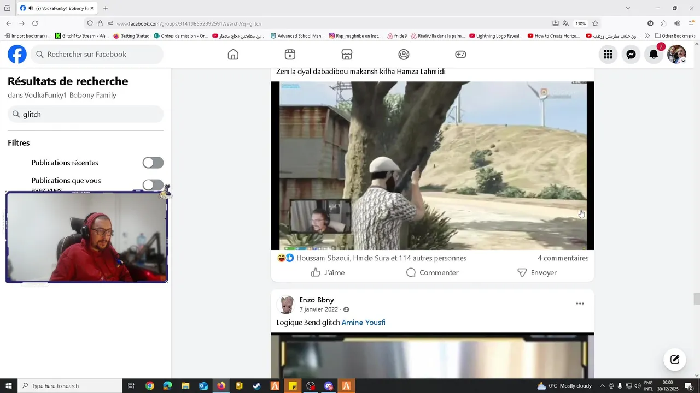This screenshot has height=393, width=700.
Task: Open Enzo Bbny's post video thumbnail
Action: click(432, 355)
